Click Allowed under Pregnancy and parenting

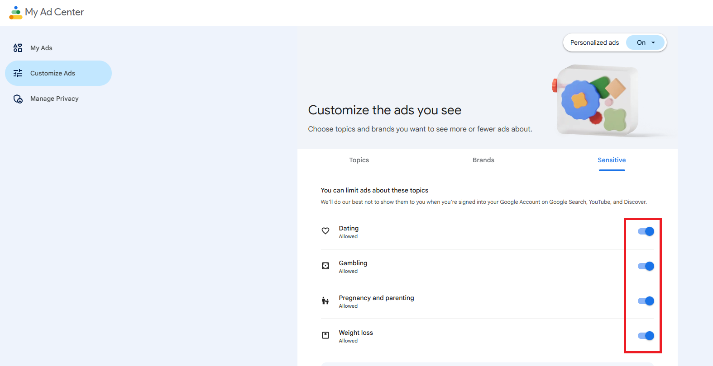pyautogui.click(x=348, y=306)
